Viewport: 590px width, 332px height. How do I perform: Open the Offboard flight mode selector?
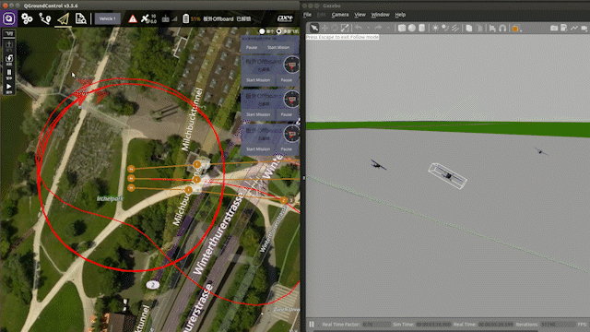point(218,18)
